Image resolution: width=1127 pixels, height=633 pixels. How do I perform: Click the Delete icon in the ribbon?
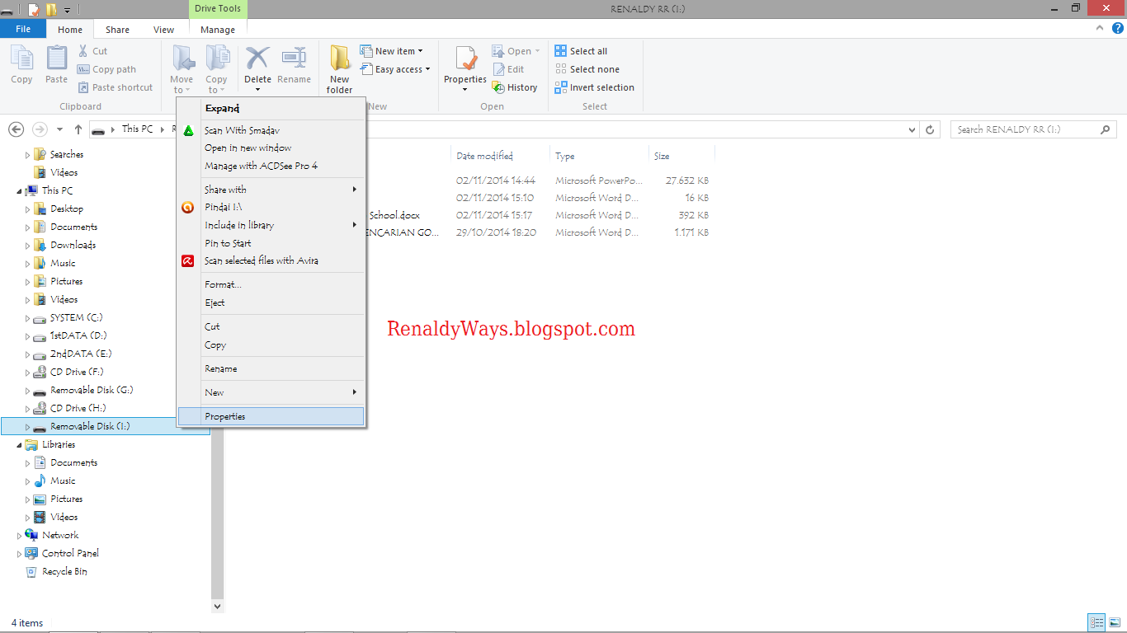[257, 66]
